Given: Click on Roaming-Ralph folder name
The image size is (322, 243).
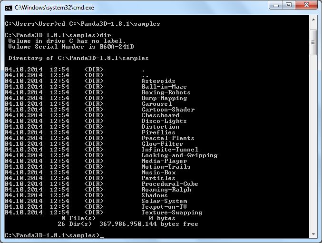Looking at the screenshot, I should (166, 190).
